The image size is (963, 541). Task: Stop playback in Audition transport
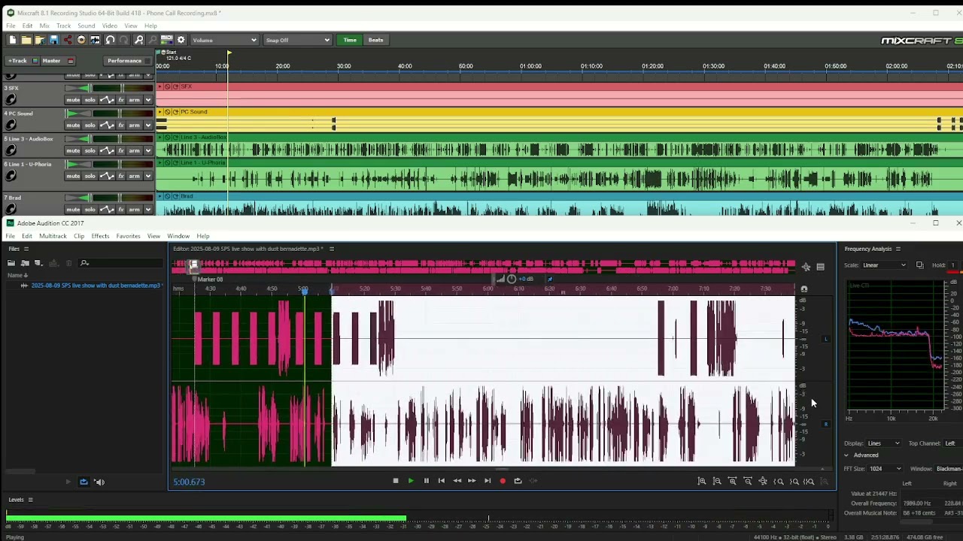coord(396,481)
